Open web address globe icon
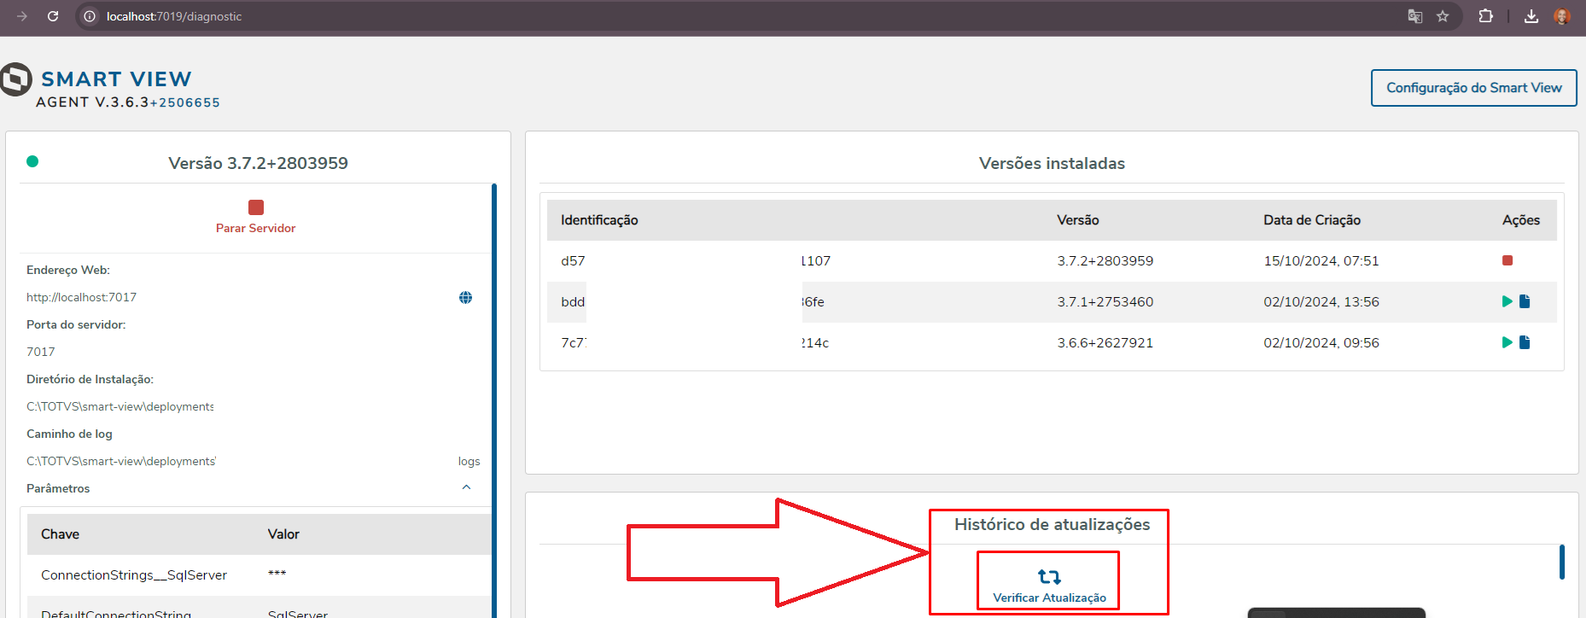 465,298
